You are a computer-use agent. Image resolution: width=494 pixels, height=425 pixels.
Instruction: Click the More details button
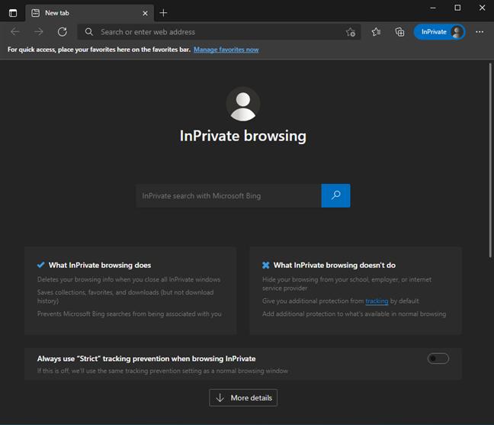[243, 398]
